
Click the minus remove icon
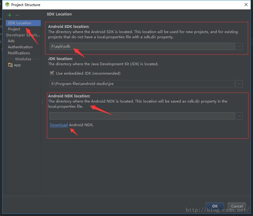[x=17, y=15]
